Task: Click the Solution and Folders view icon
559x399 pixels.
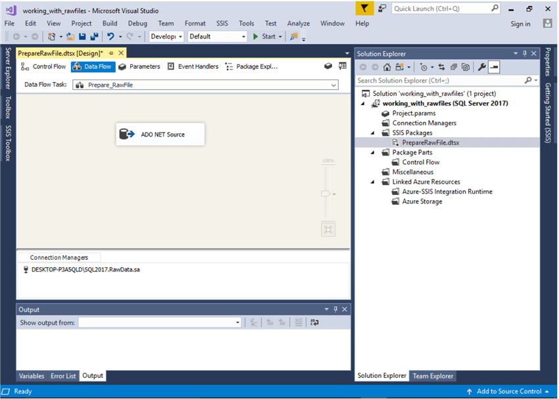Action: click(x=400, y=67)
